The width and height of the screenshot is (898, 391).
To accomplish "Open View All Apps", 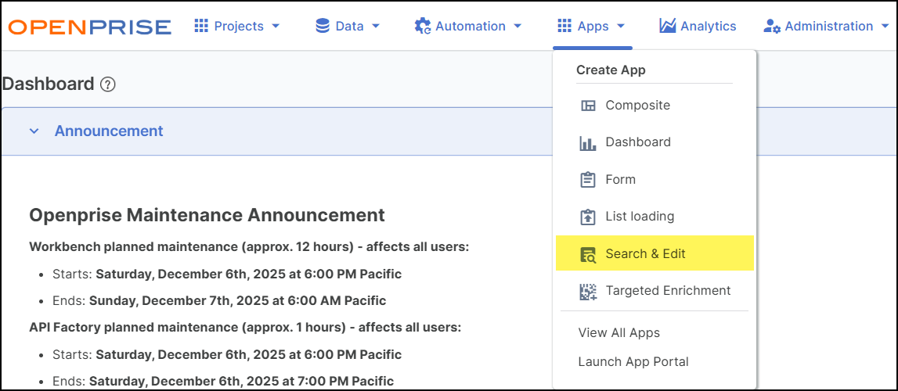I will point(619,332).
